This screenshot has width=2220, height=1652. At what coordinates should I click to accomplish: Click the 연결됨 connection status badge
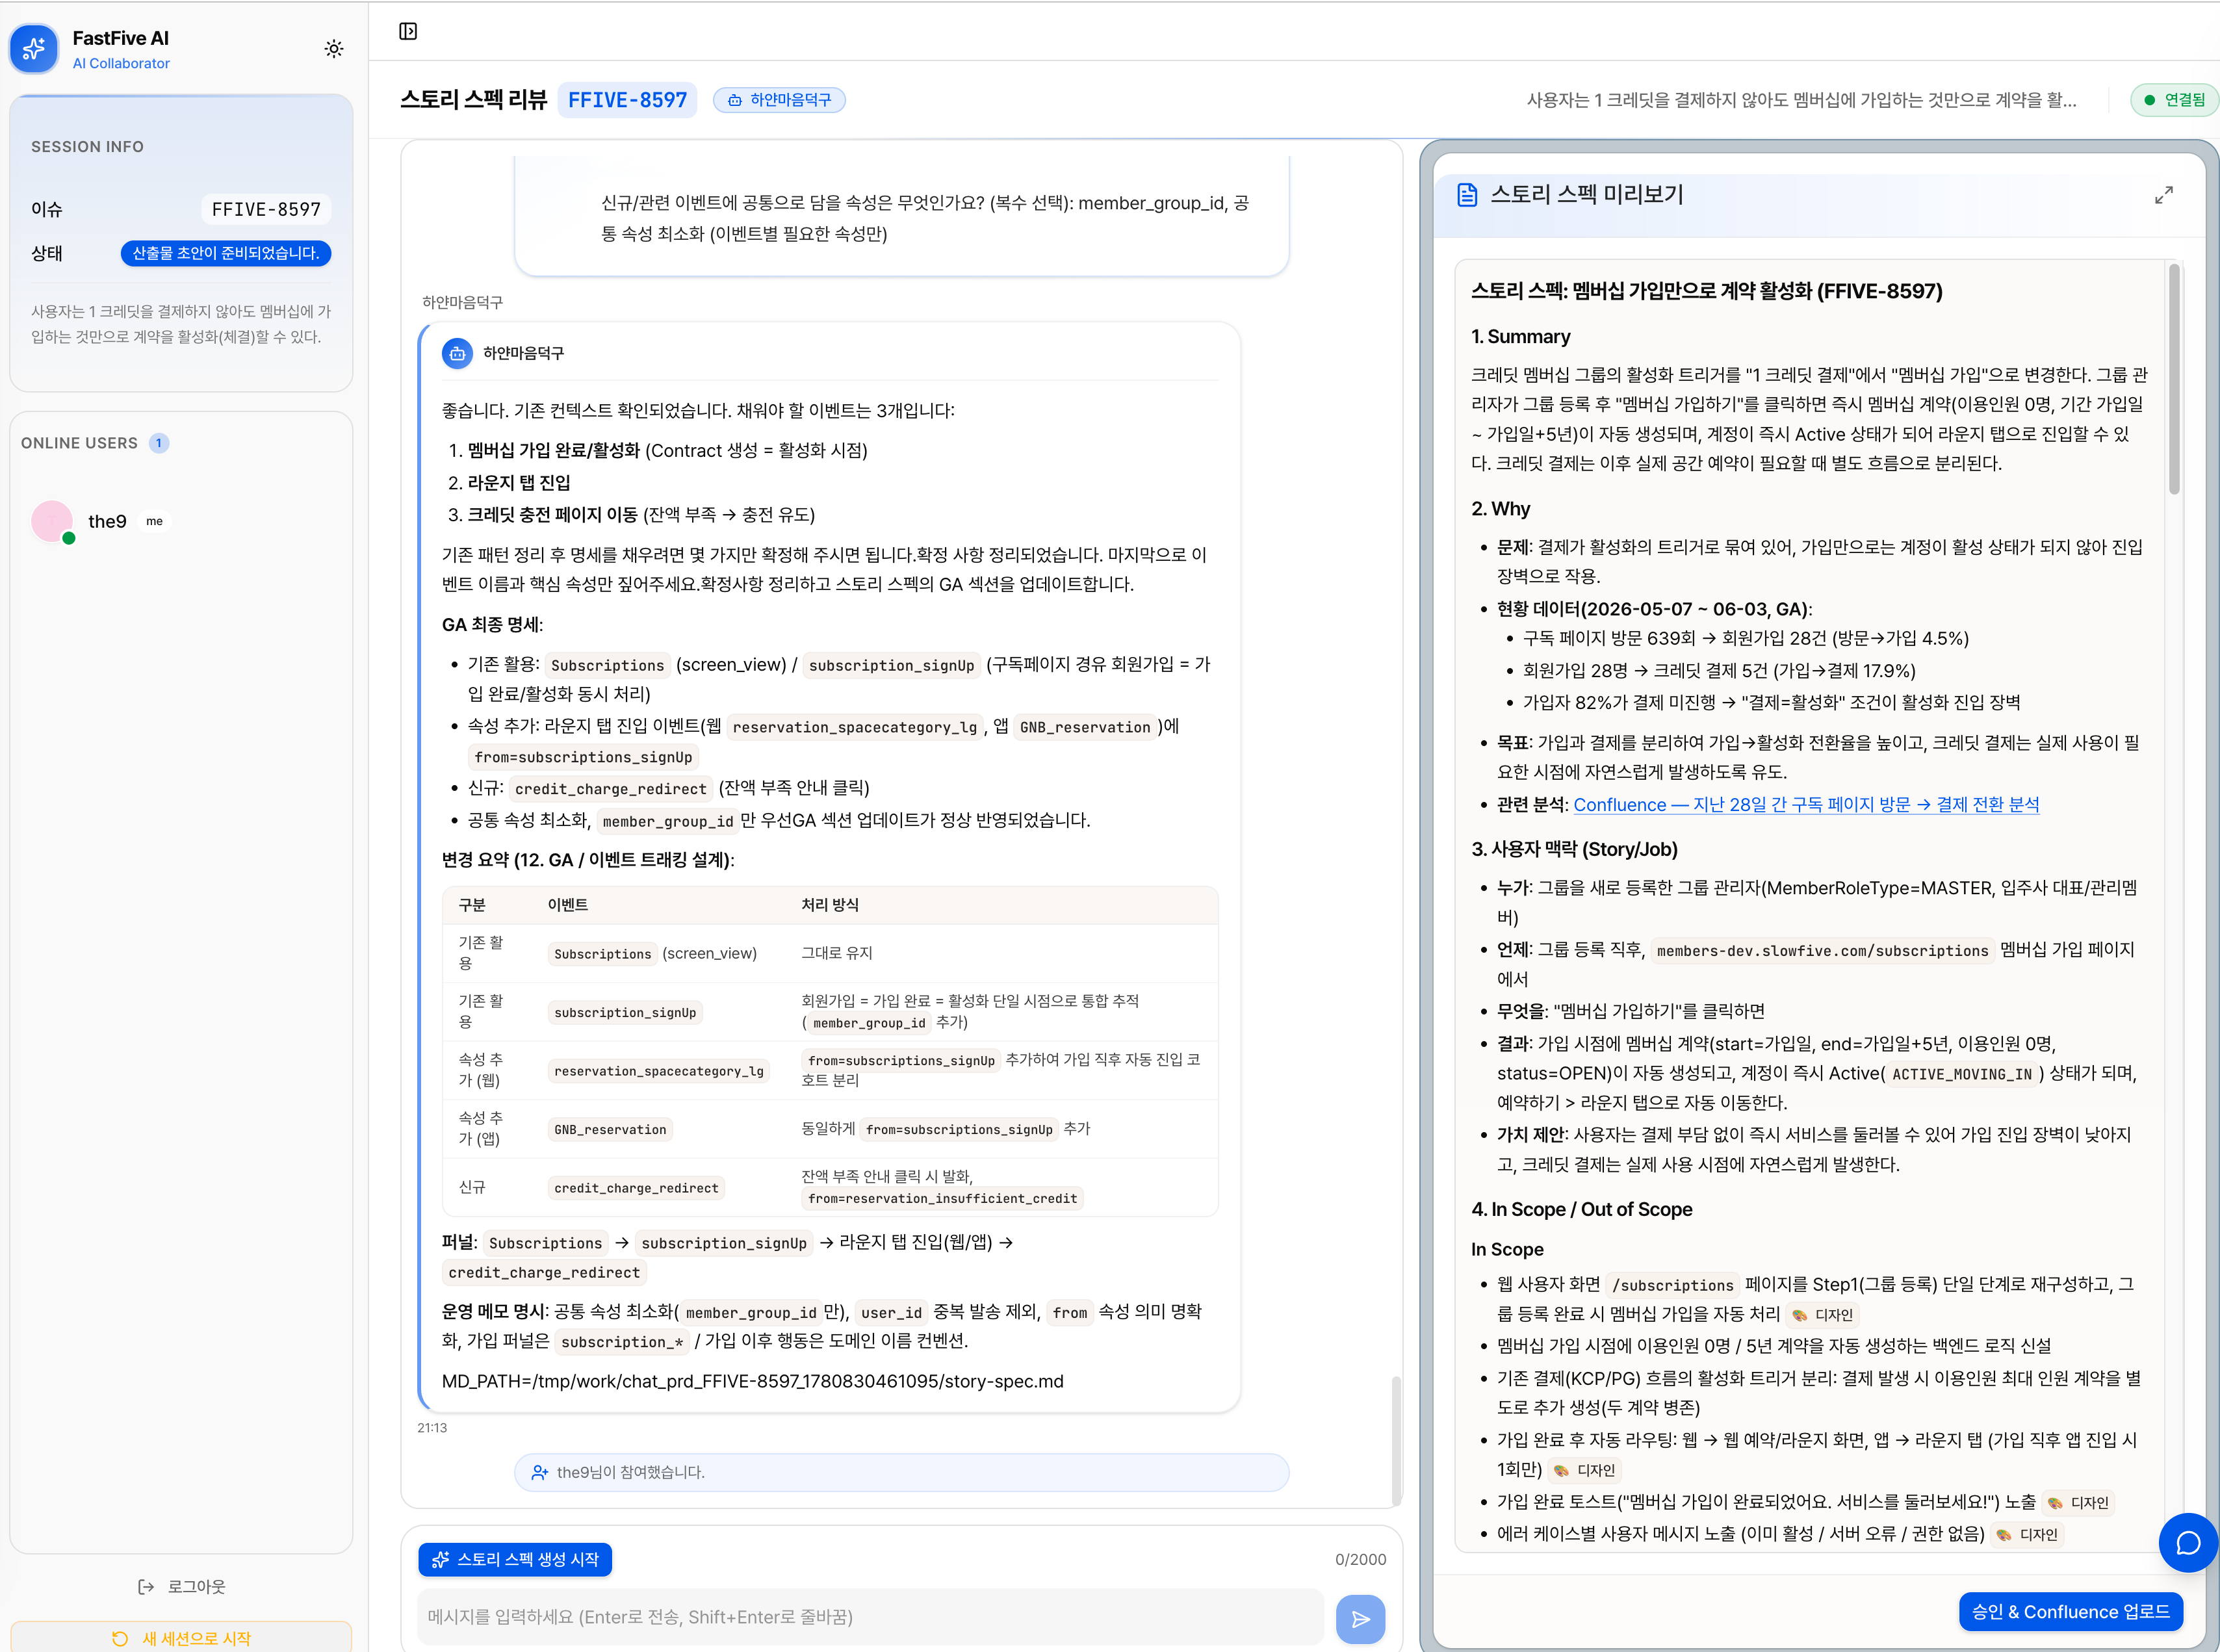2174,100
